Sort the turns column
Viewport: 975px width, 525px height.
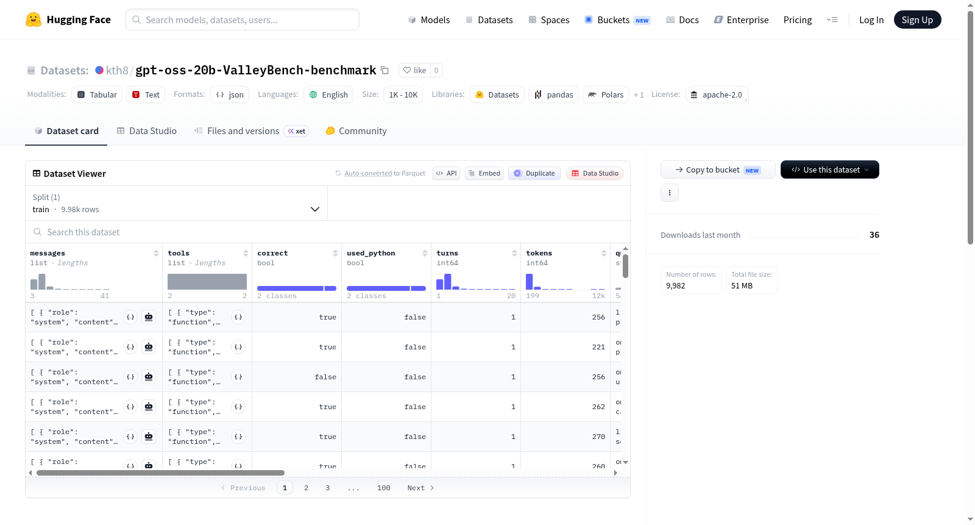514,253
